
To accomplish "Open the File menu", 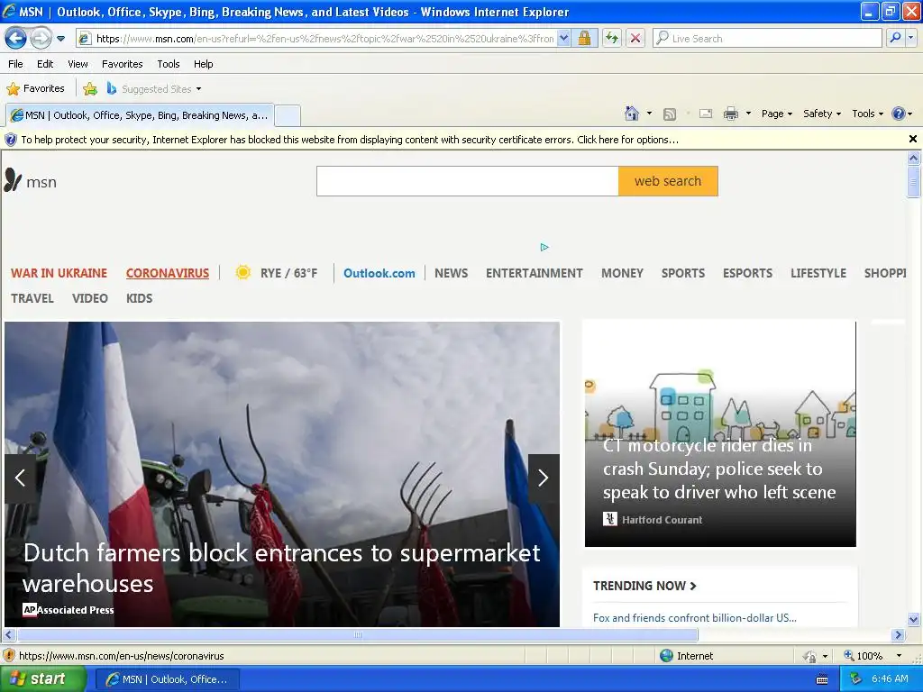I will click(15, 64).
